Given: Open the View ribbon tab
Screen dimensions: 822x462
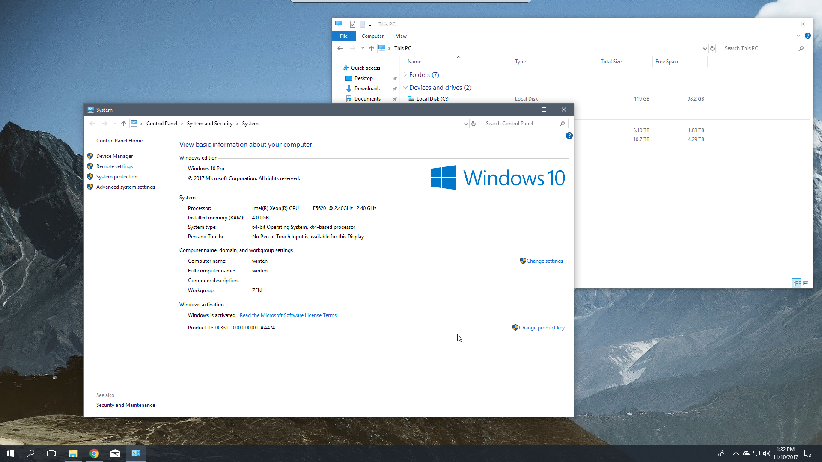Looking at the screenshot, I should pyautogui.click(x=401, y=36).
